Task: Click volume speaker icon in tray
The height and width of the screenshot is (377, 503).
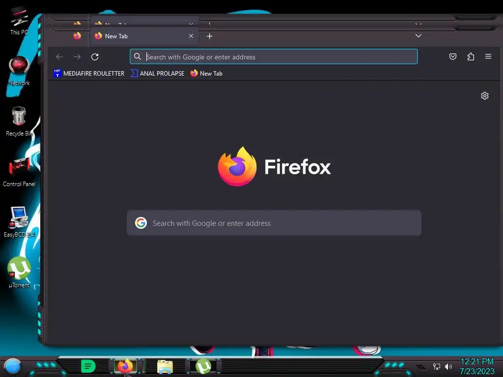Action: [x=448, y=366]
